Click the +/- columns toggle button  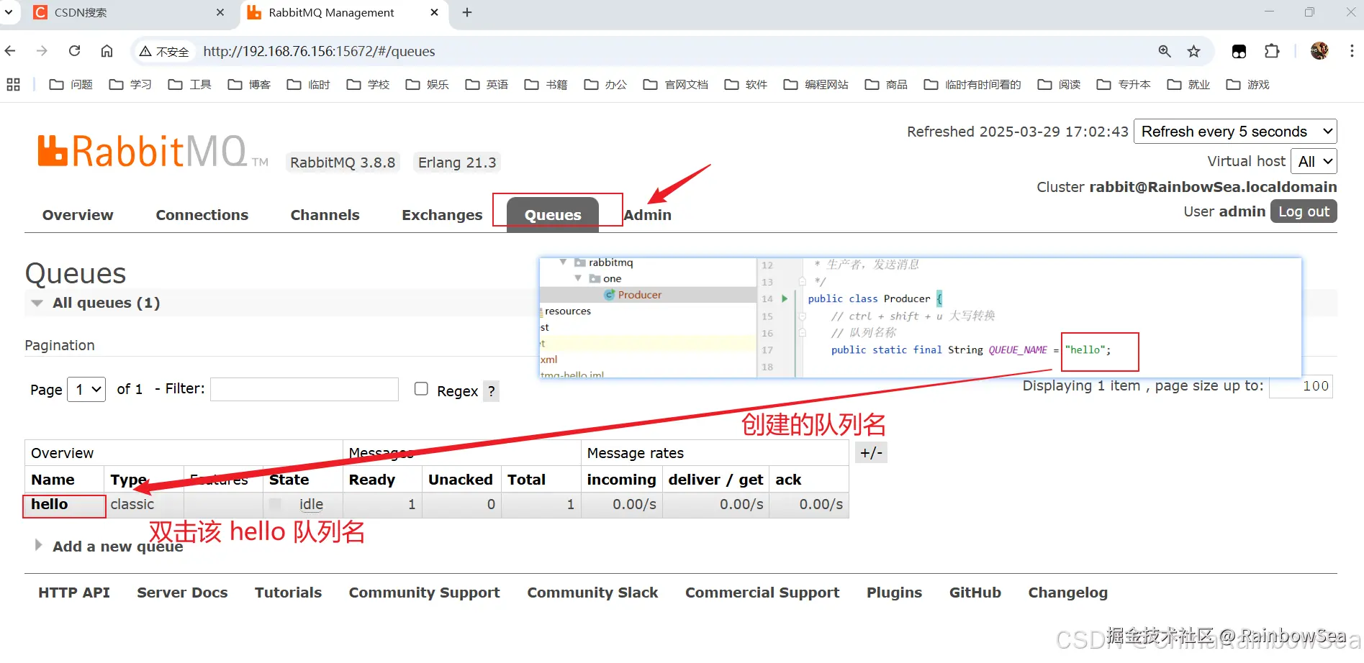(871, 452)
